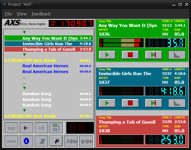Click green arrow marker above 17:30 Spot Break
The height and width of the screenshot is (150, 191).
click(24, 111)
